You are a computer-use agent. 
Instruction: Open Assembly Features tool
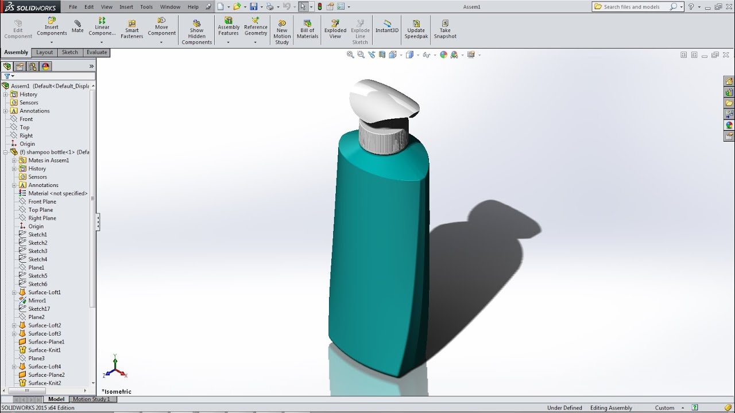(x=229, y=26)
